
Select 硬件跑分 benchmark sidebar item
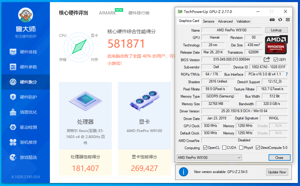click(26, 82)
